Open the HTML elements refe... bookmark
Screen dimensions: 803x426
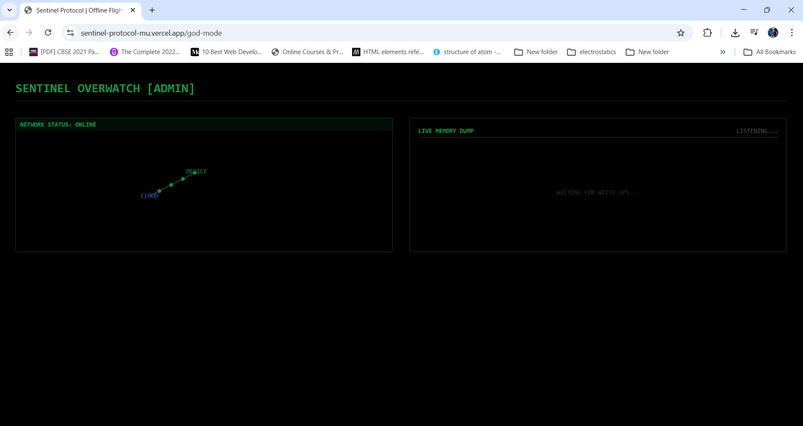pos(388,52)
